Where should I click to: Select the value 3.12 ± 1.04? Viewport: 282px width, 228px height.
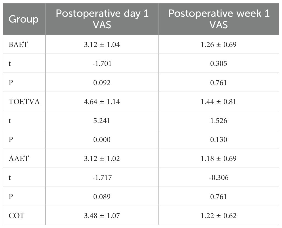102,45
